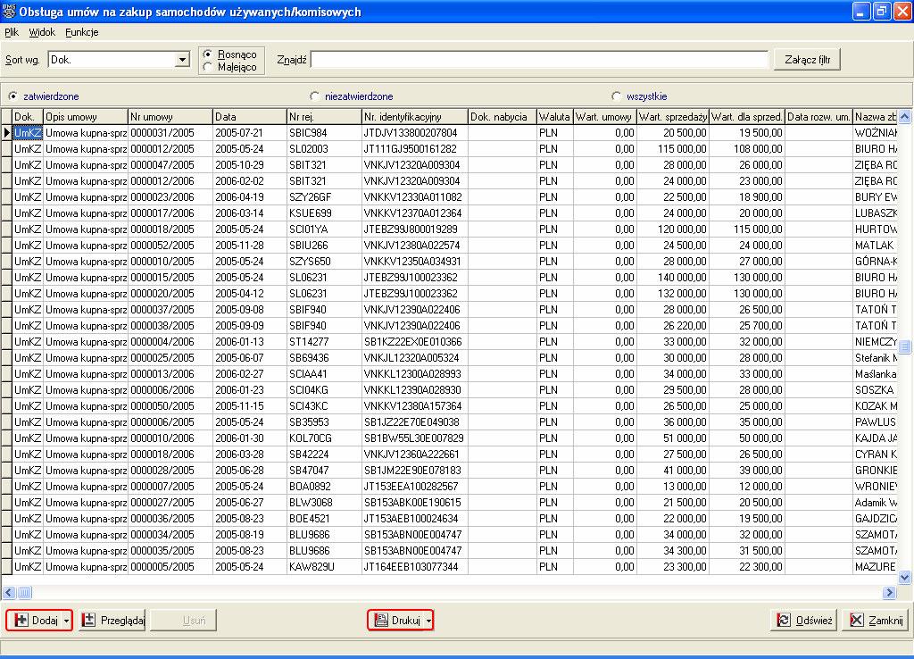Image resolution: width=914 pixels, height=659 pixels.
Task: Open the Sort wg. dropdown arrow
Action: pos(182,60)
